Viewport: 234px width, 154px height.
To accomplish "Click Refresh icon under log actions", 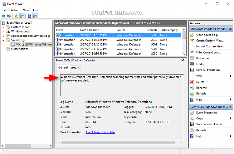I will (x=192, y=94).
